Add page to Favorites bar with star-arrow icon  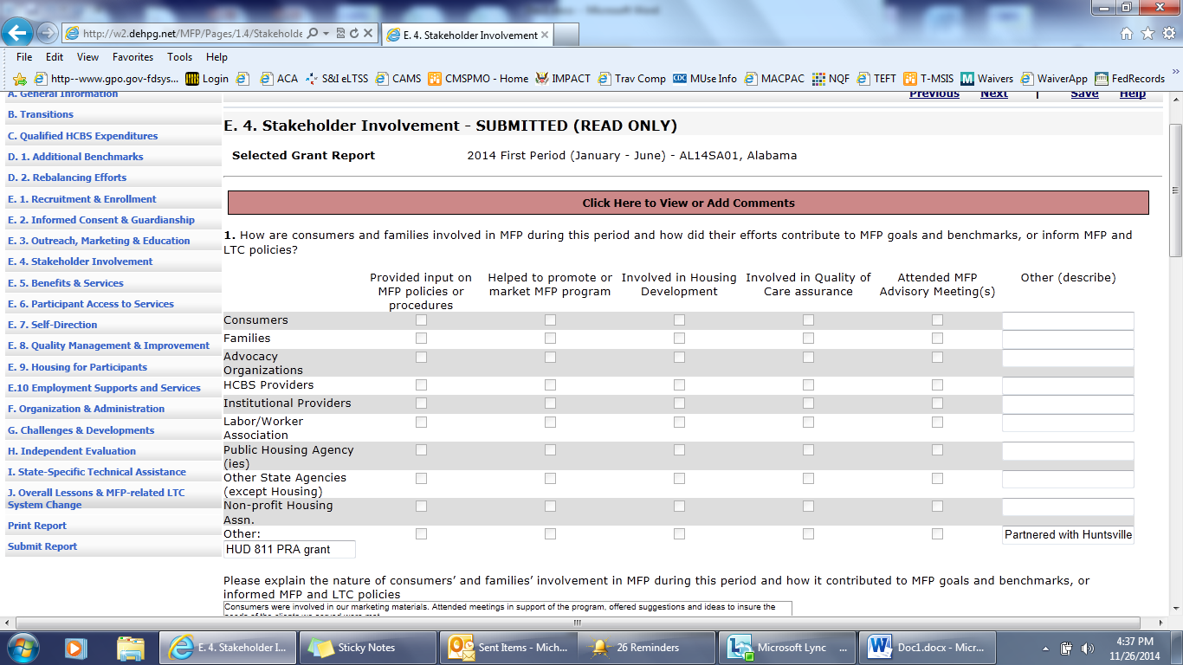click(x=20, y=79)
